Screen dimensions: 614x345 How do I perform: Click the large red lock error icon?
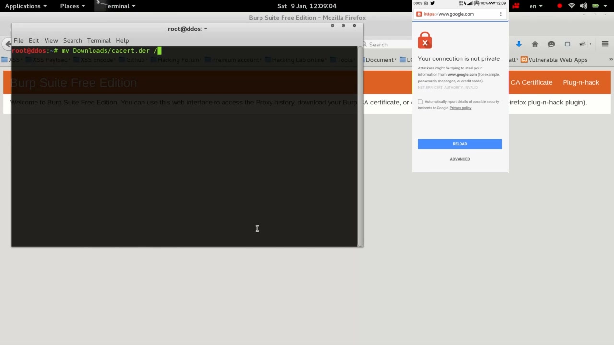tap(425, 40)
